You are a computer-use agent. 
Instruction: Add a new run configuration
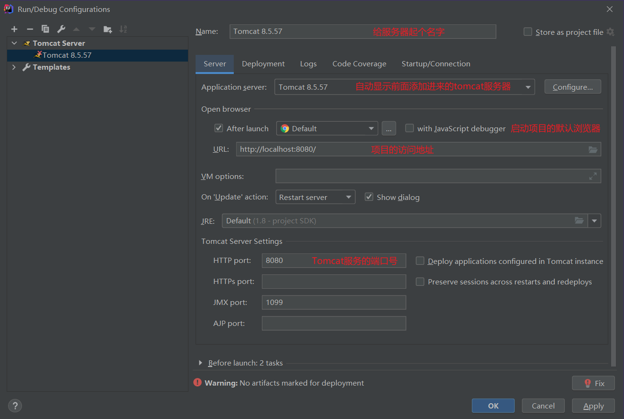[14, 29]
